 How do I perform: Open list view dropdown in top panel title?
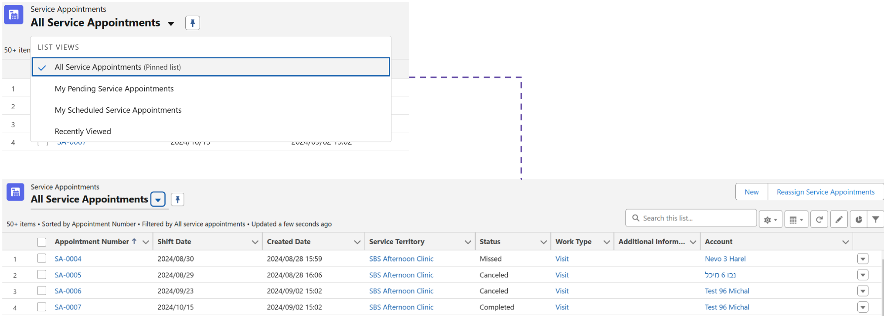point(171,24)
